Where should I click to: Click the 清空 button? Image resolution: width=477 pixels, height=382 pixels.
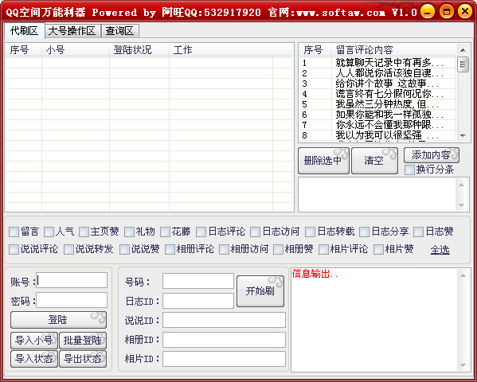(x=374, y=161)
